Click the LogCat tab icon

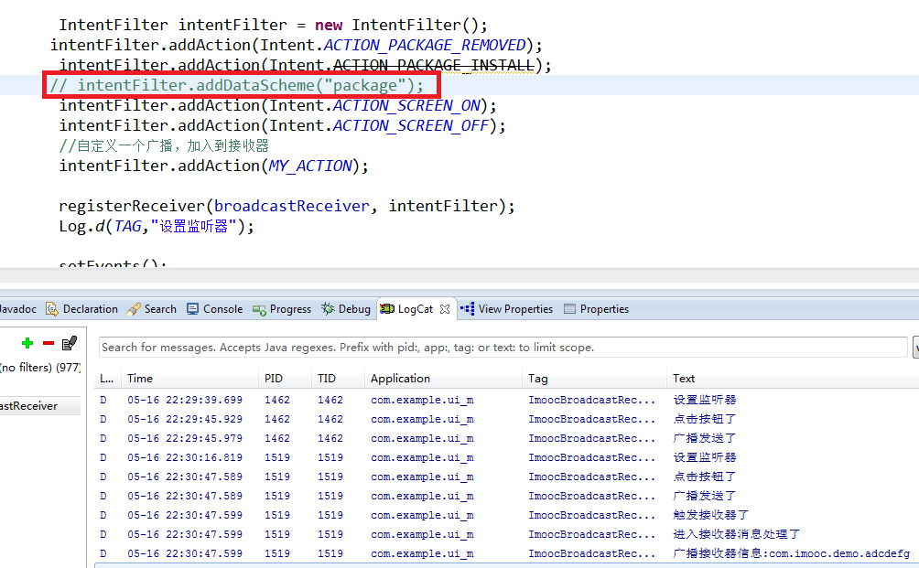coord(387,309)
